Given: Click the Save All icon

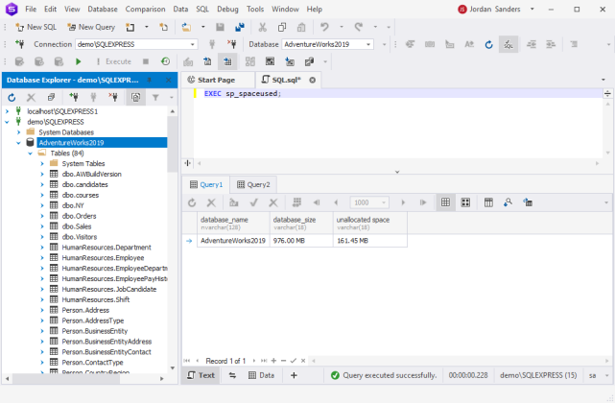Looking at the screenshot, I should click(x=239, y=27).
